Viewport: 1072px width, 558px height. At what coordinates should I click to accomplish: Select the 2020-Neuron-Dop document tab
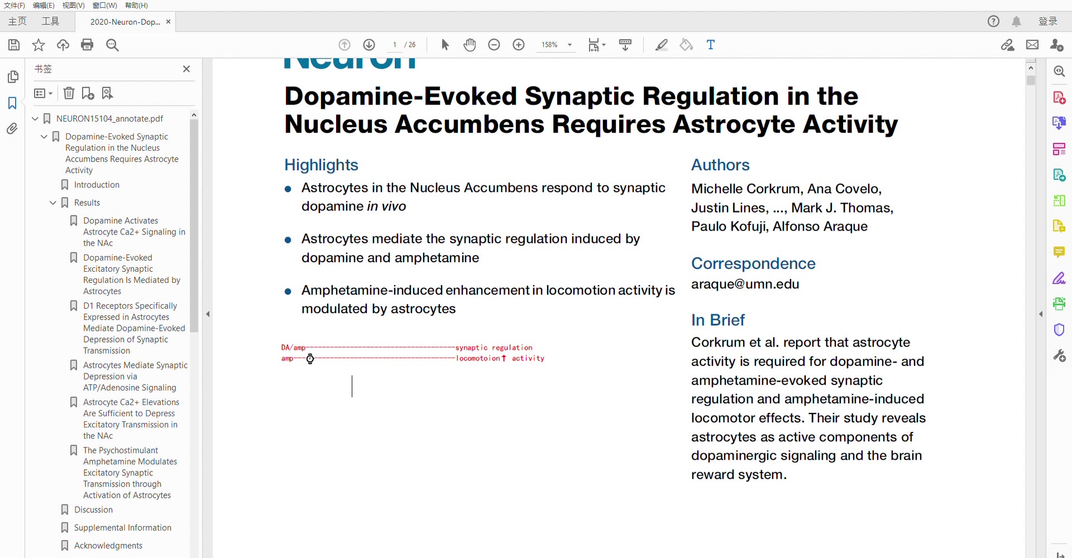125,22
